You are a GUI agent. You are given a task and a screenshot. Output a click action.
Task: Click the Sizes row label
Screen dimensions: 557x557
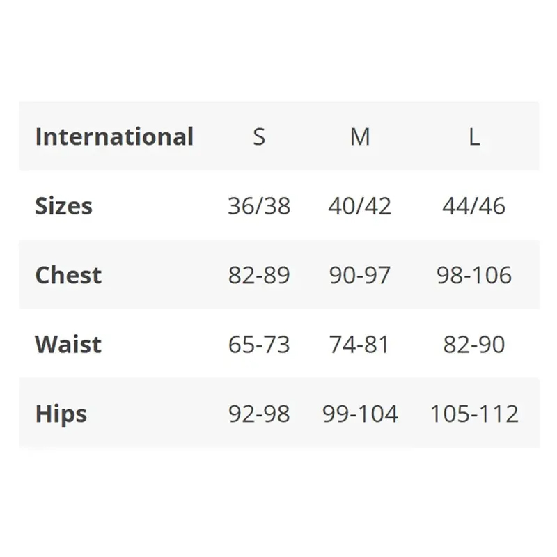63,206
